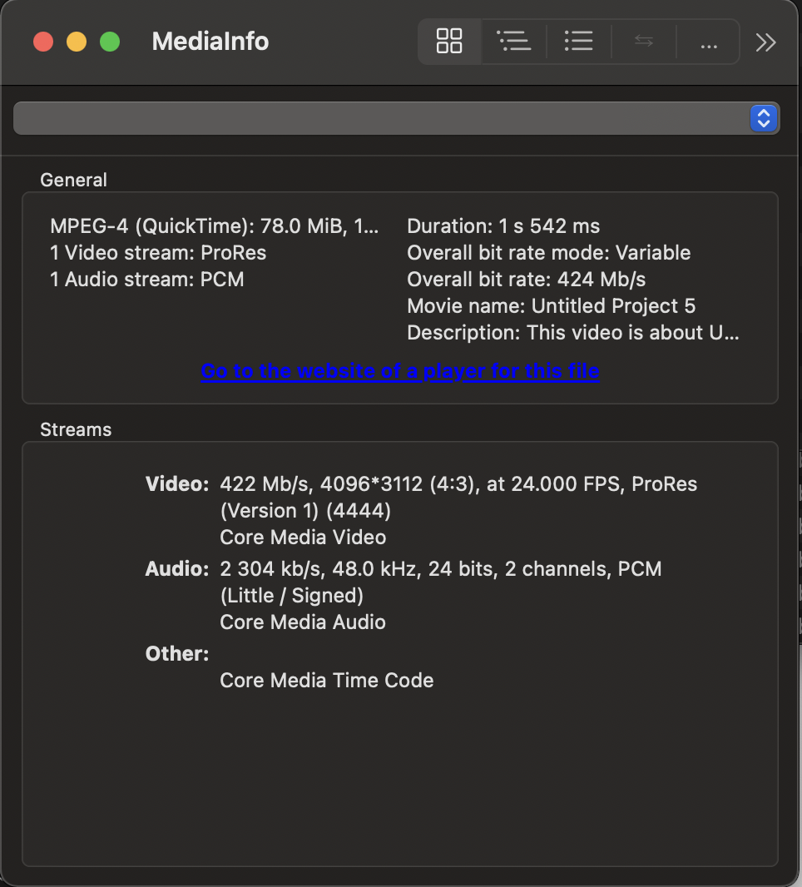Screen dimensions: 802x887
Task: Click the 'Other:' stream label
Action: [x=177, y=654]
